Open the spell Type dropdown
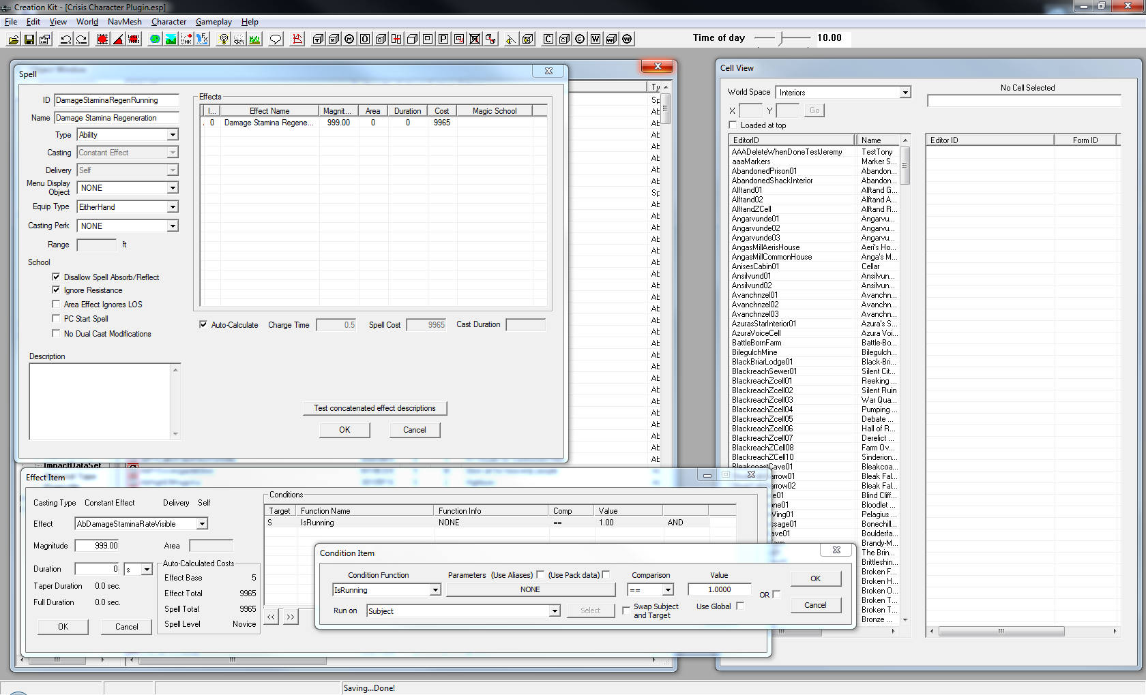 point(173,135)
